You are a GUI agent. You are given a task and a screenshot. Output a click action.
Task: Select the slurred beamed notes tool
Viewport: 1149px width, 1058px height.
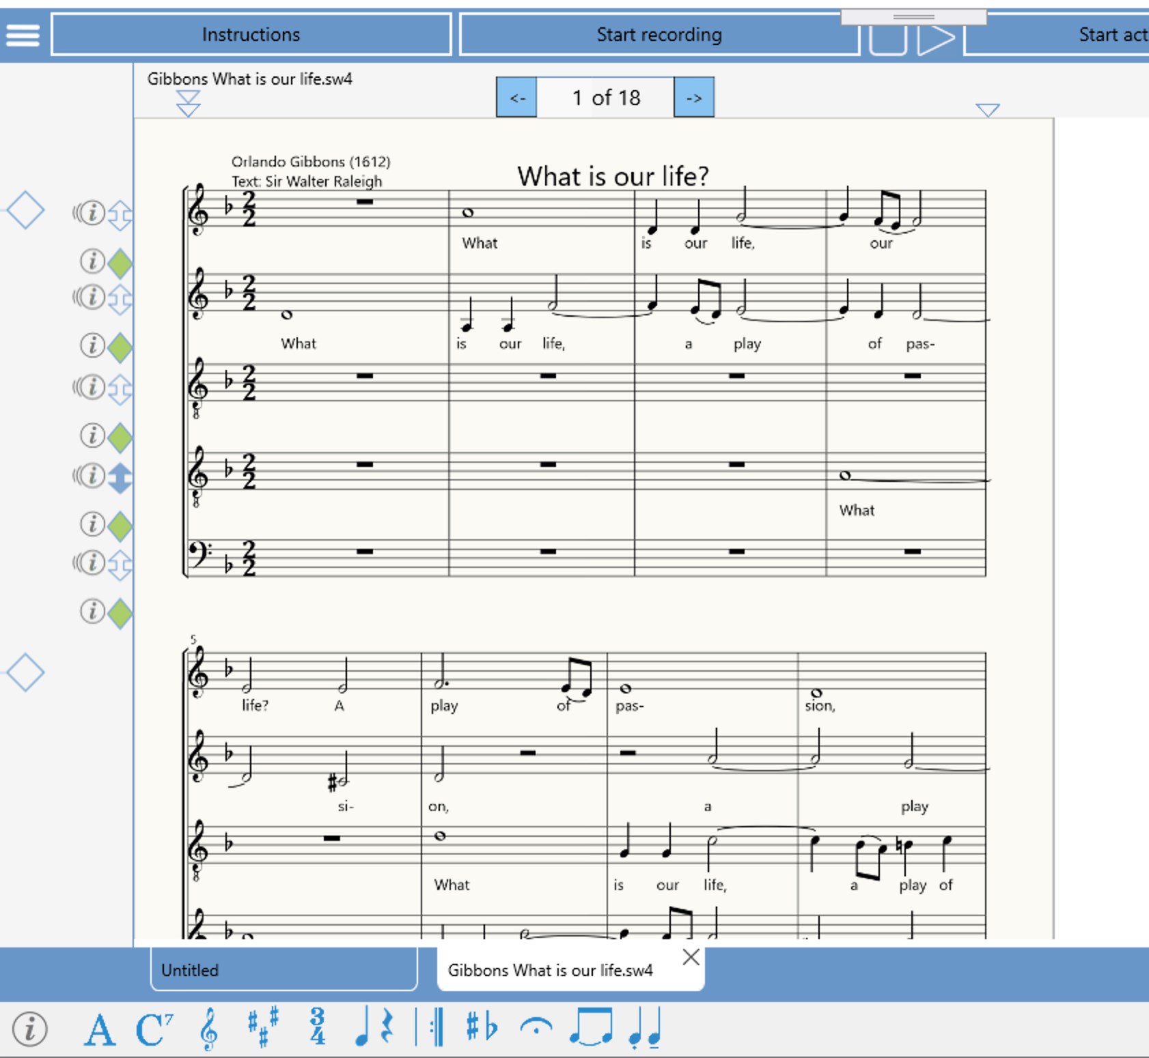coord(591,1027)
